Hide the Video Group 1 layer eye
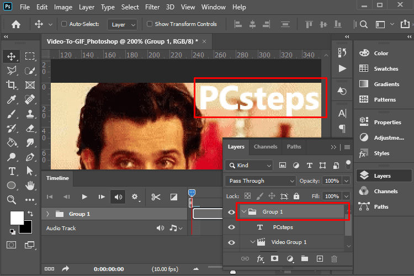The image size is (414, 276). 231,242
